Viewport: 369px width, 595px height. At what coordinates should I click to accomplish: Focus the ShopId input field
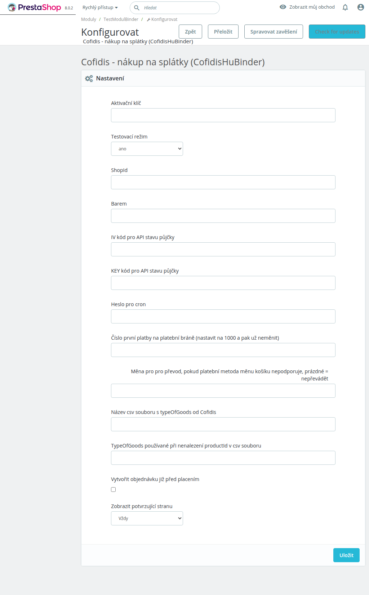click(223, 182)
